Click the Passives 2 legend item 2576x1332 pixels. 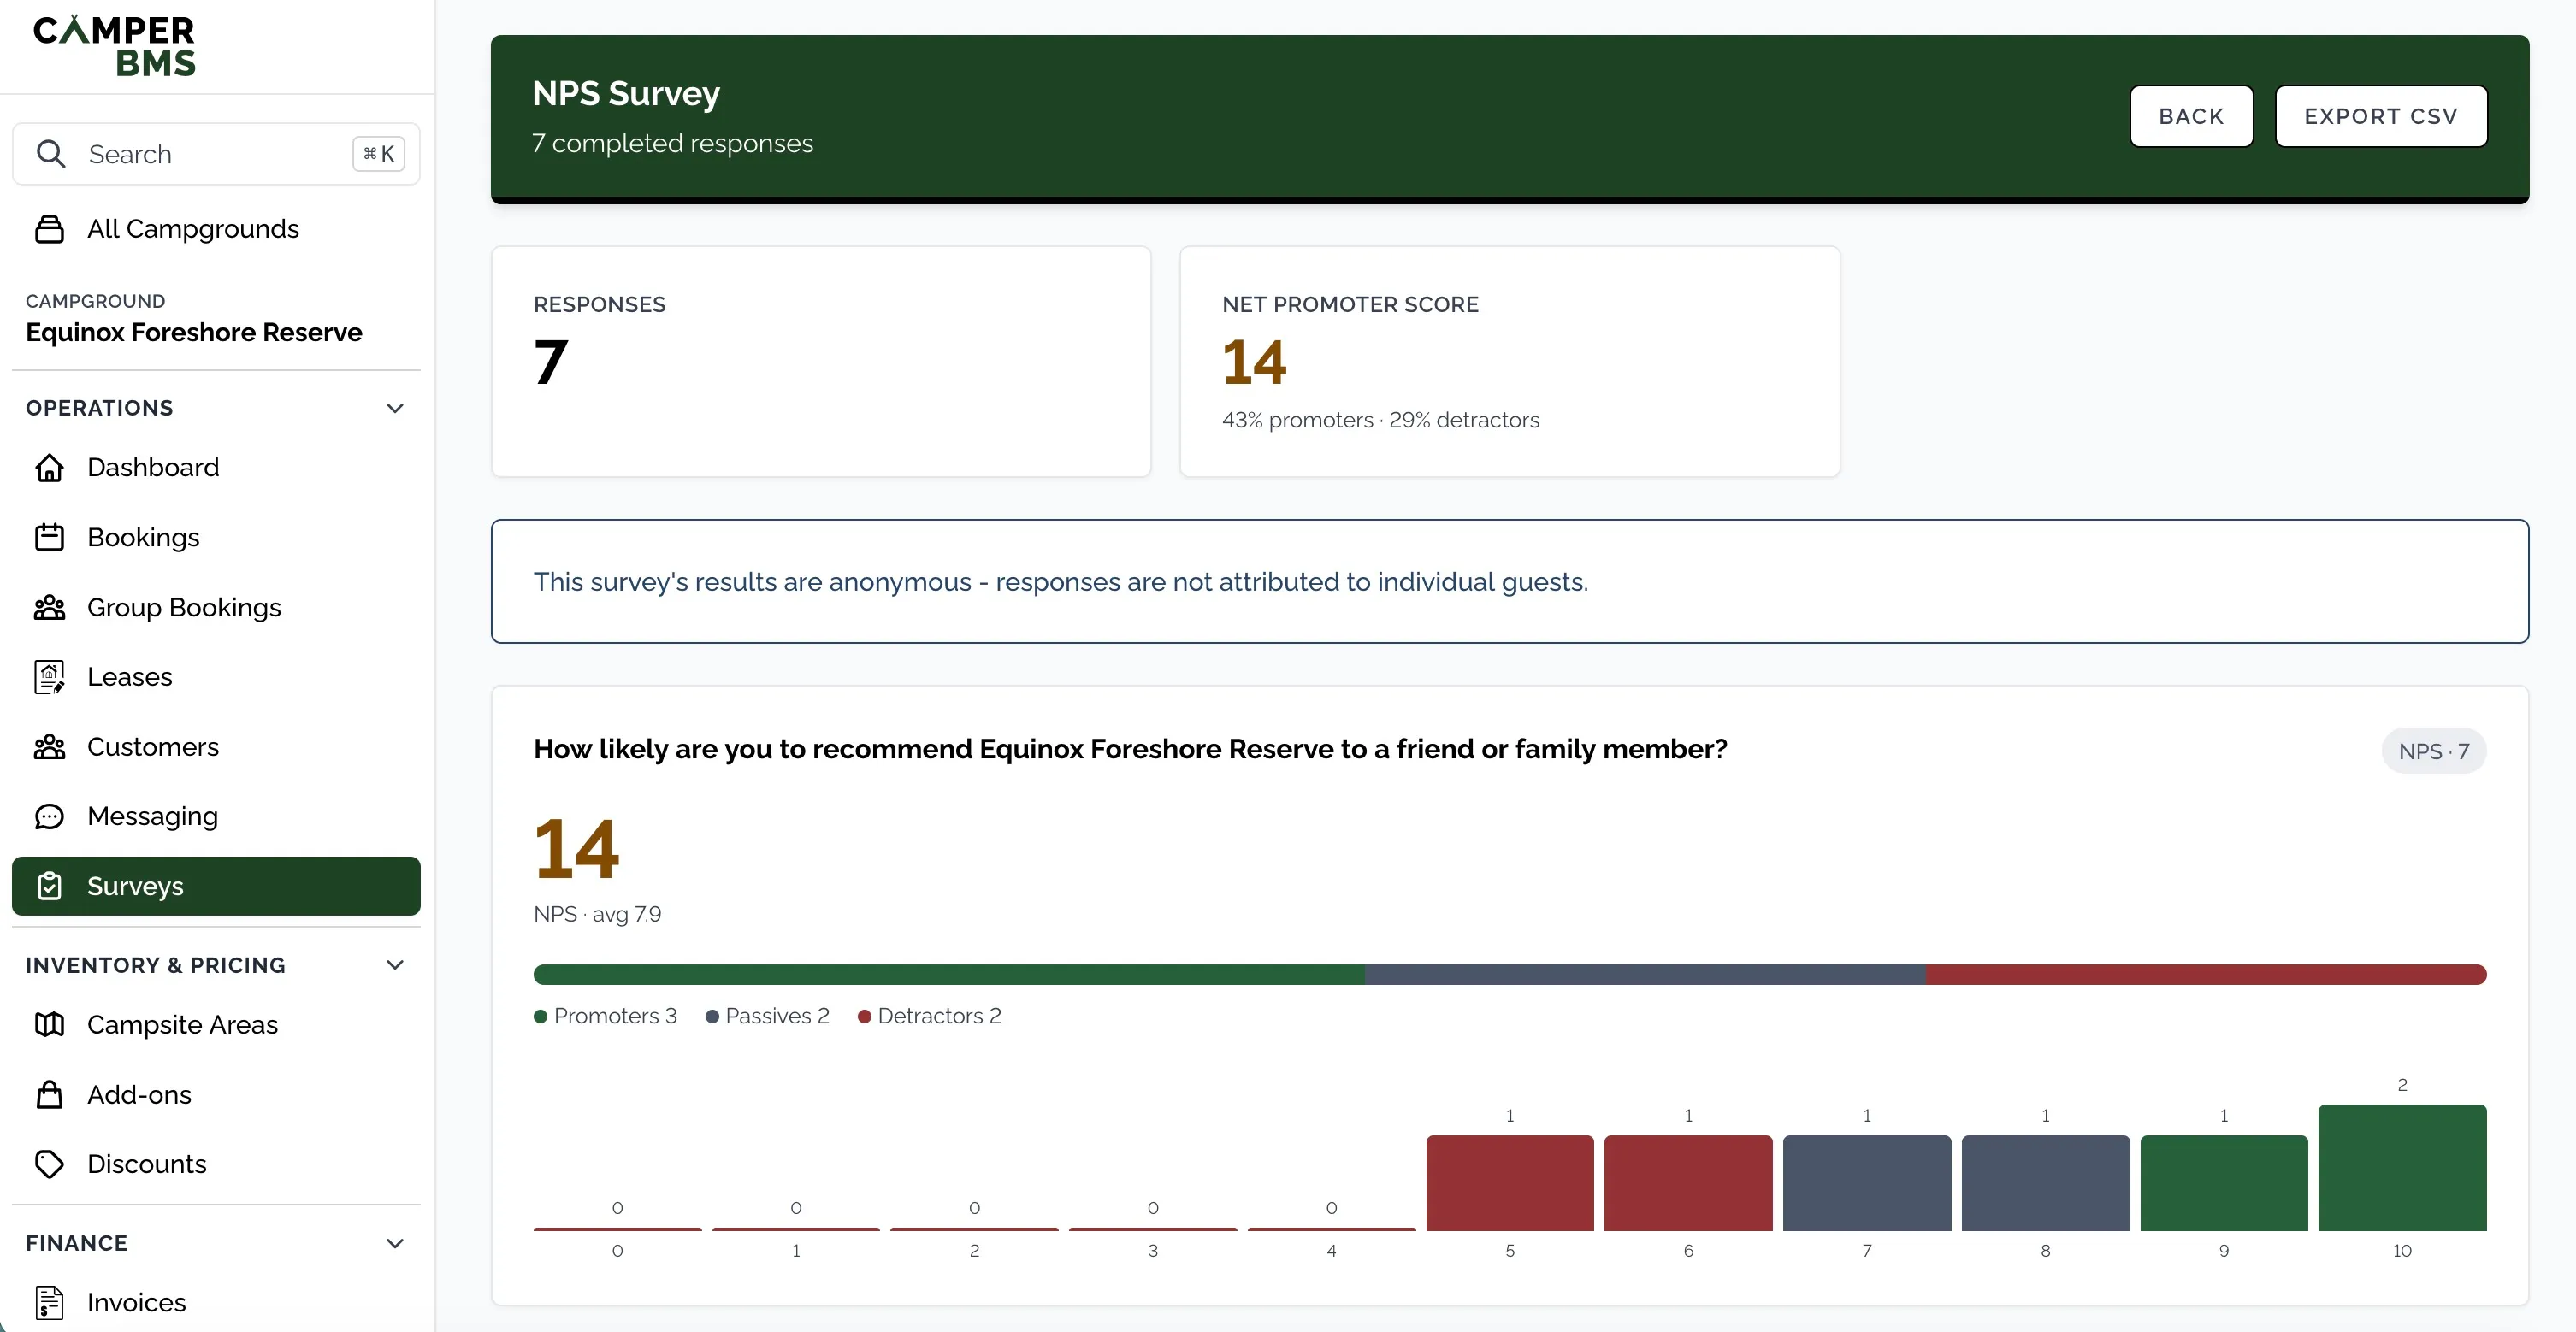point(767,1016)
